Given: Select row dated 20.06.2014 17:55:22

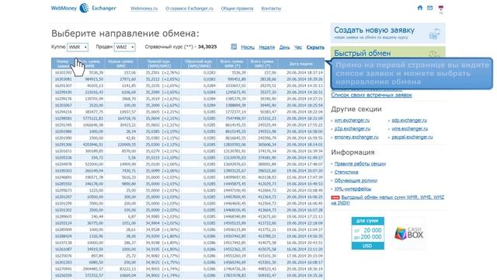Looking at the screenshot, I should 188,125.
